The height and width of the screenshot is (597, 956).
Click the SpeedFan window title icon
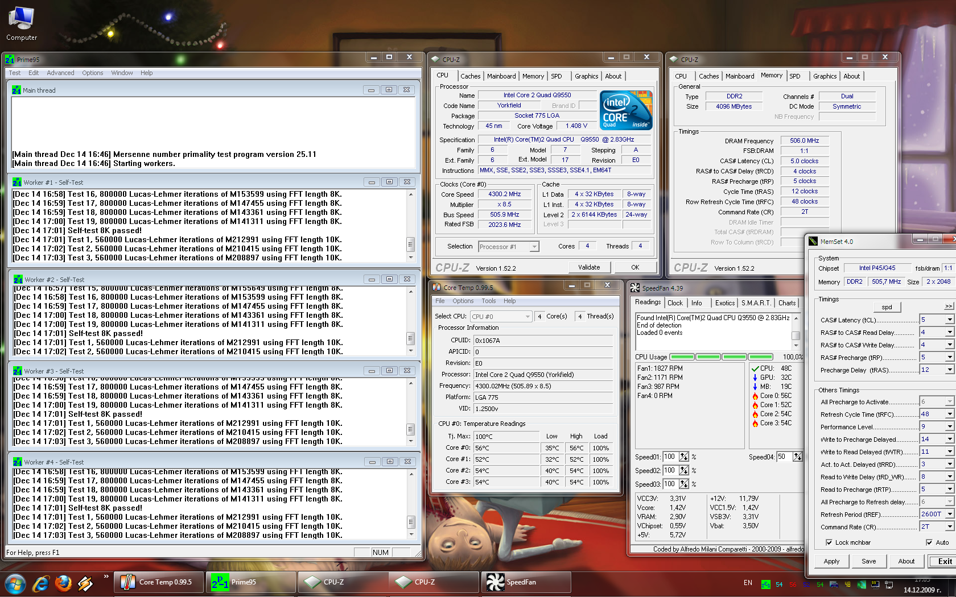point(635,288)
